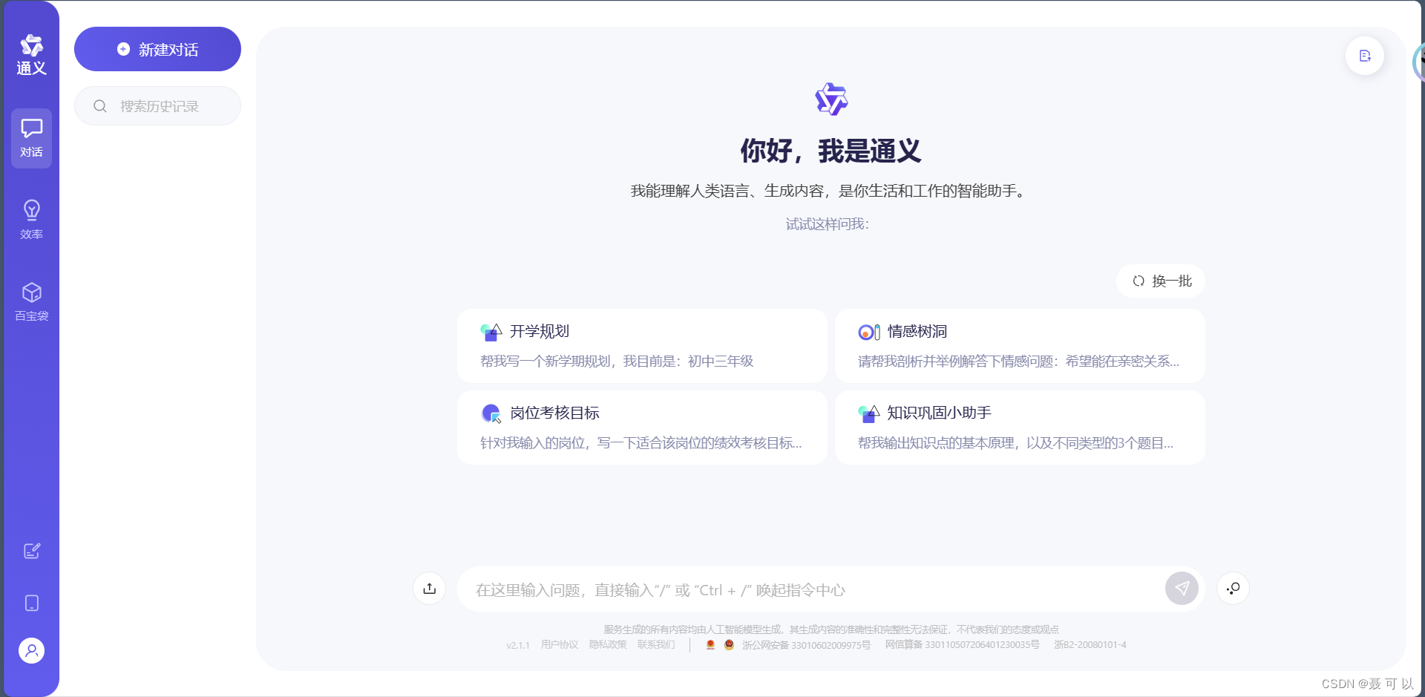The height and width of the screenshot is (697, 1425).
Task: Open the 浙公网安备 registration link
Action: pyautogui.click(x=807, y=645)
